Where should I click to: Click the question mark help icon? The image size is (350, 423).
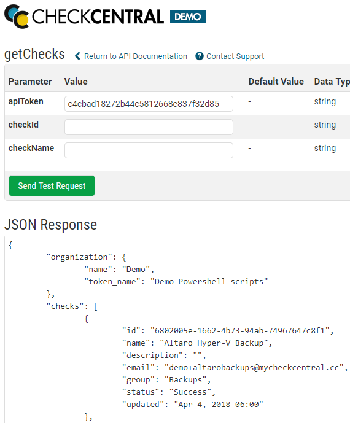click(200, 56)
